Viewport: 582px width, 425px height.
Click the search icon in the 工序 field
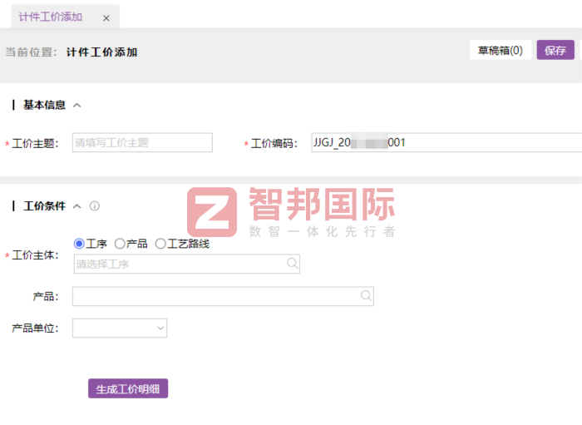click(292, 264)
